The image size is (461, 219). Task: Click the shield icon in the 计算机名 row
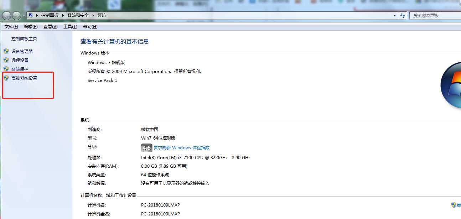point(454,205)
